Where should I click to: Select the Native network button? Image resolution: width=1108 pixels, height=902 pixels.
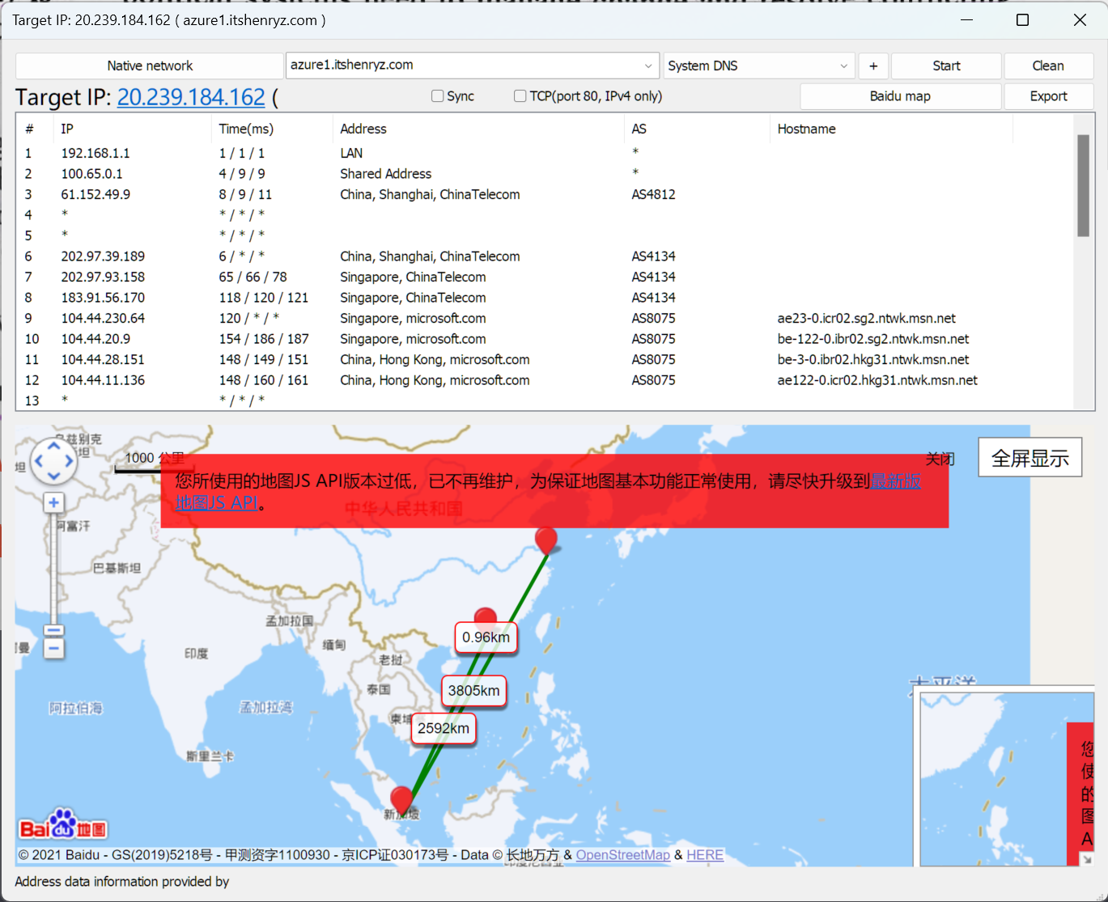(150, 66)
